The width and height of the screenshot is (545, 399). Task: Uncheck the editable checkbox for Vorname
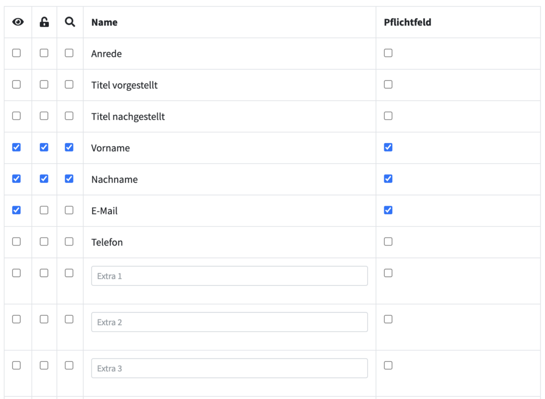tap(44, 147)
